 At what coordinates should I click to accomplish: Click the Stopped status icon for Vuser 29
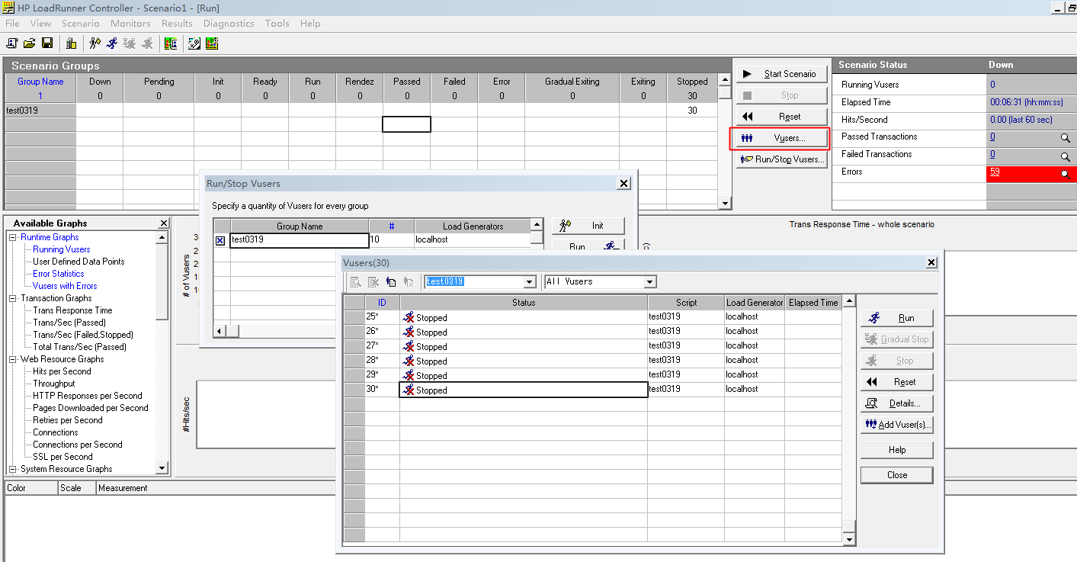point(409,375)
